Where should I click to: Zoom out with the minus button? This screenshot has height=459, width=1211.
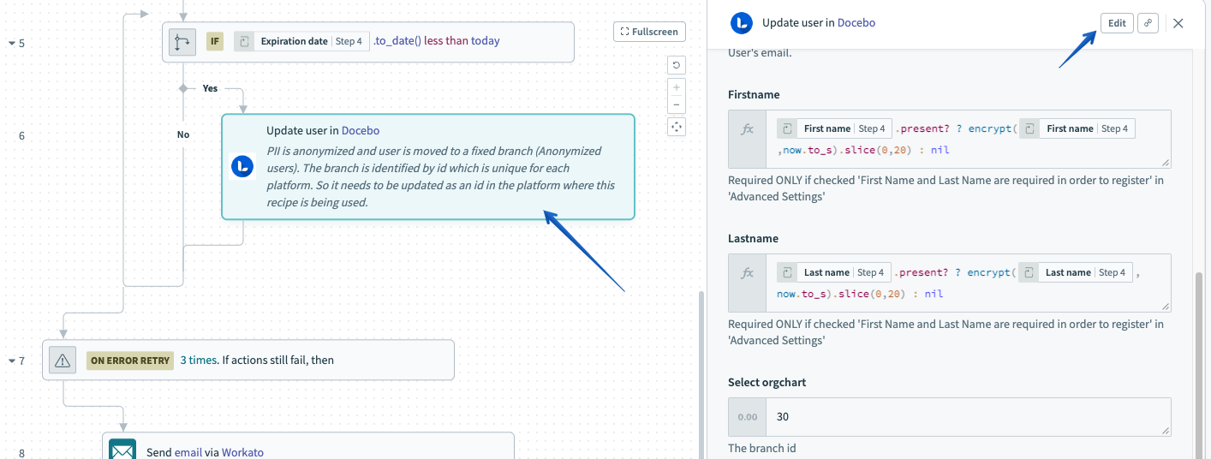(677, 104)
